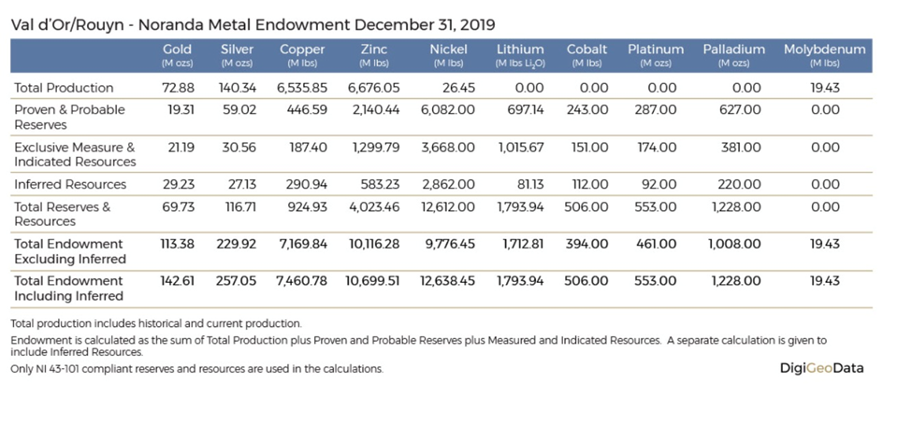The image size is (912, 425).
Task: Click the Total Endowment Excluding Inferred label
Action: pyautogui.click(x=68, y=251)
